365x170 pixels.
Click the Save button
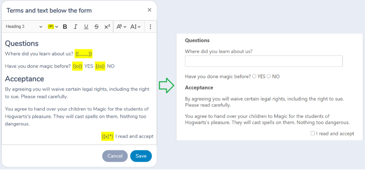click(x=141, y=156)
